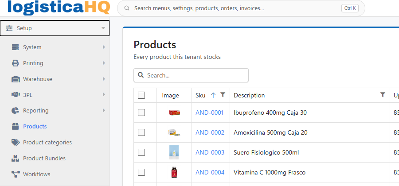This screenshot has width=399, height=186.
Task: Open the Reporting menu item
Action: coord(55,111)
